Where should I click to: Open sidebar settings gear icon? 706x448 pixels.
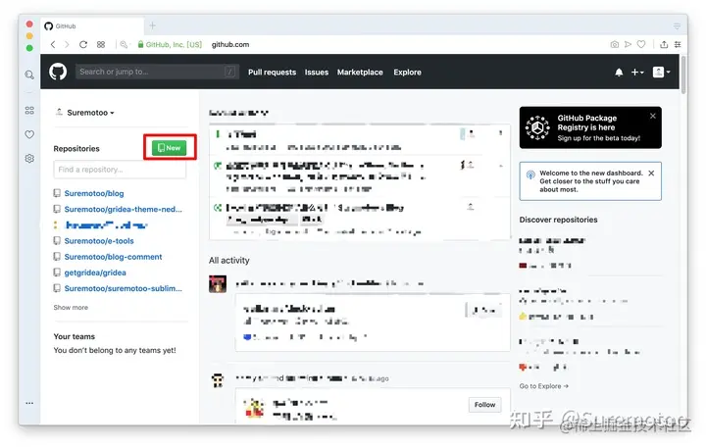[29, 159]
